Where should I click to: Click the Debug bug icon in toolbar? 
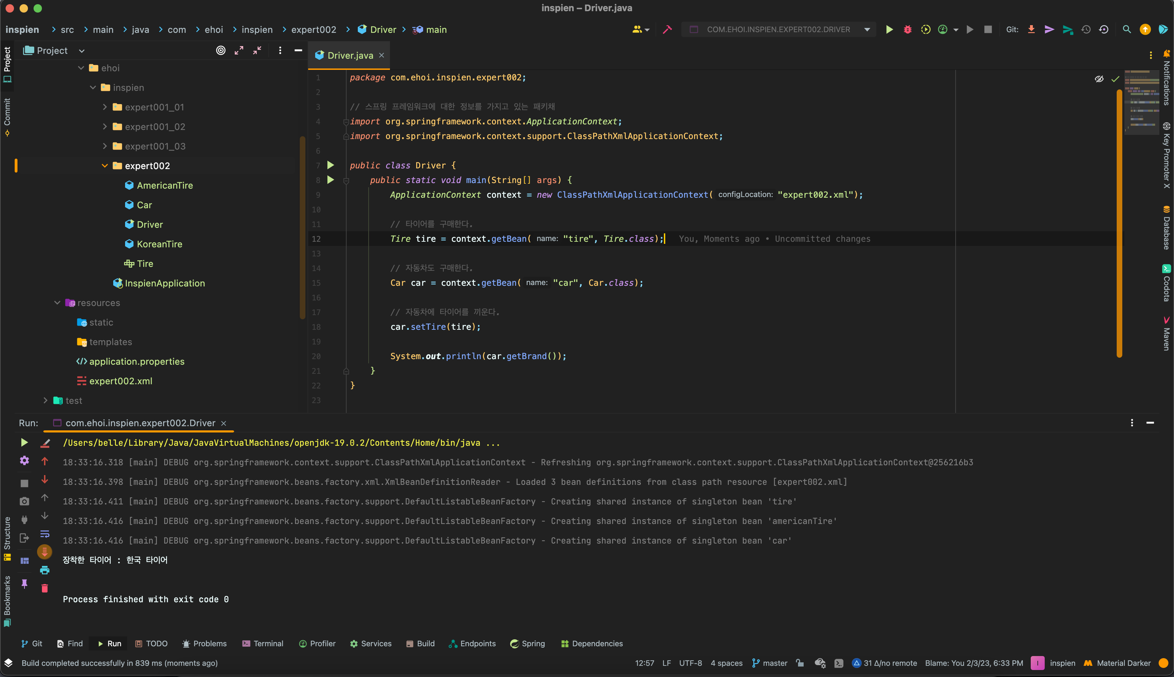pos(907,29)
